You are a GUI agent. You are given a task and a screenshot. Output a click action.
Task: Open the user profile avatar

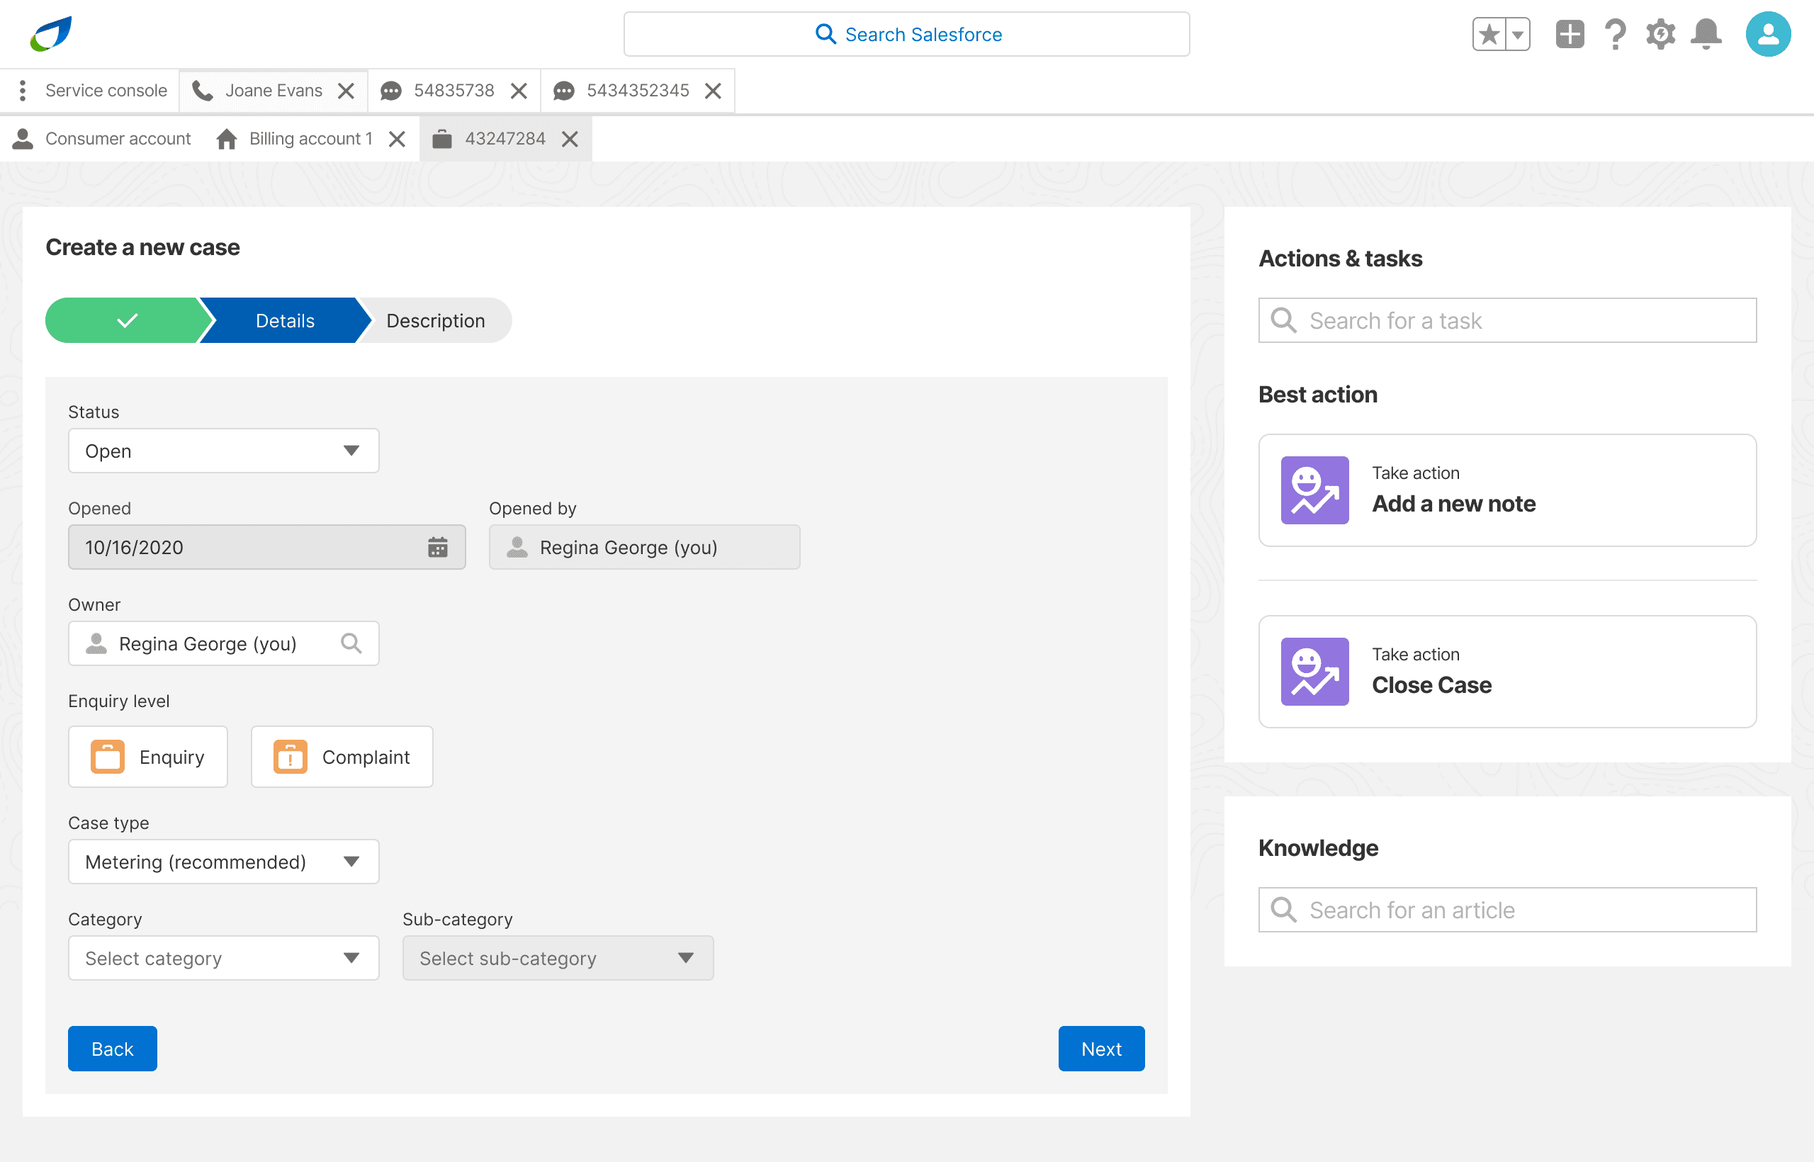pyautogui.click(x=1767, y=35)
